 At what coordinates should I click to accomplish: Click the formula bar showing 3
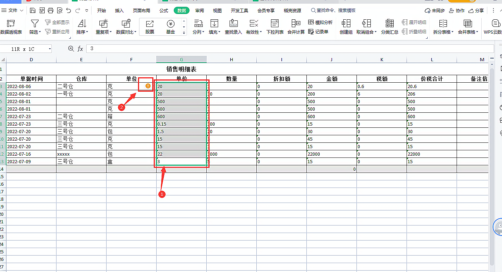[x=290, y=49]
